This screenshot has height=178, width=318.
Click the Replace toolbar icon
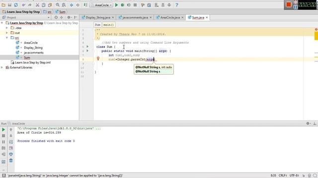(x=64, y=5)
